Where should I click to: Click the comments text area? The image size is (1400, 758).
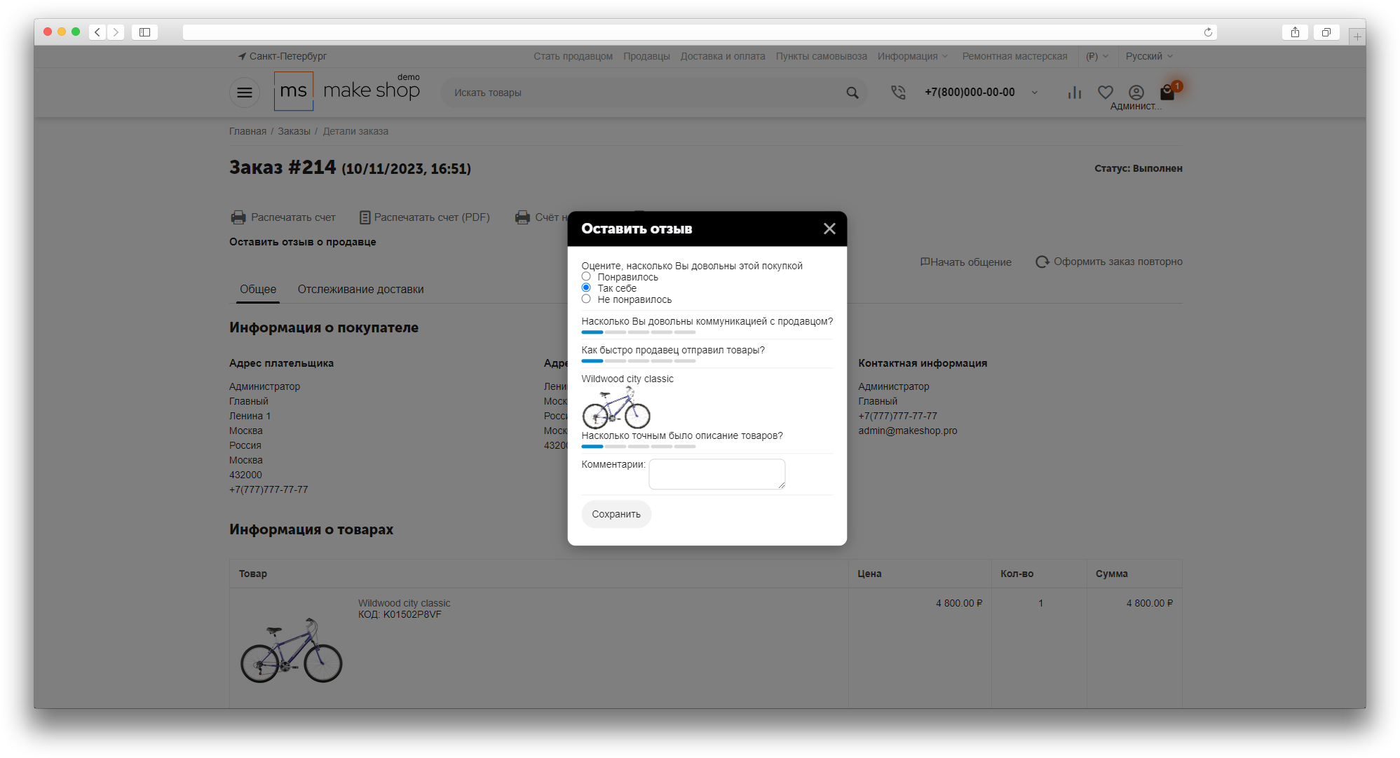tap(717, 474)
